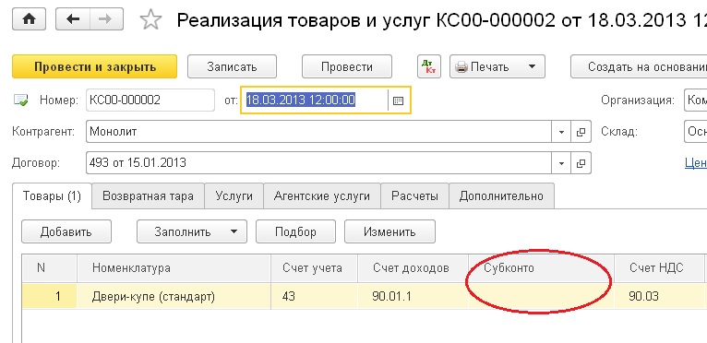Viewport: 707px width, 343px height.
Task: Go forward with the right arrow
Action: click(x=107, y=19)
